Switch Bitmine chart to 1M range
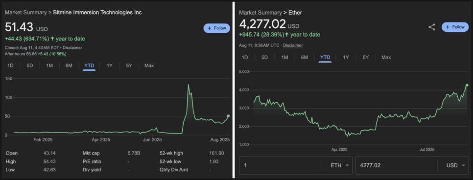Image resolution: width=473 pixels, height=180 pixels. pos(49,66)
